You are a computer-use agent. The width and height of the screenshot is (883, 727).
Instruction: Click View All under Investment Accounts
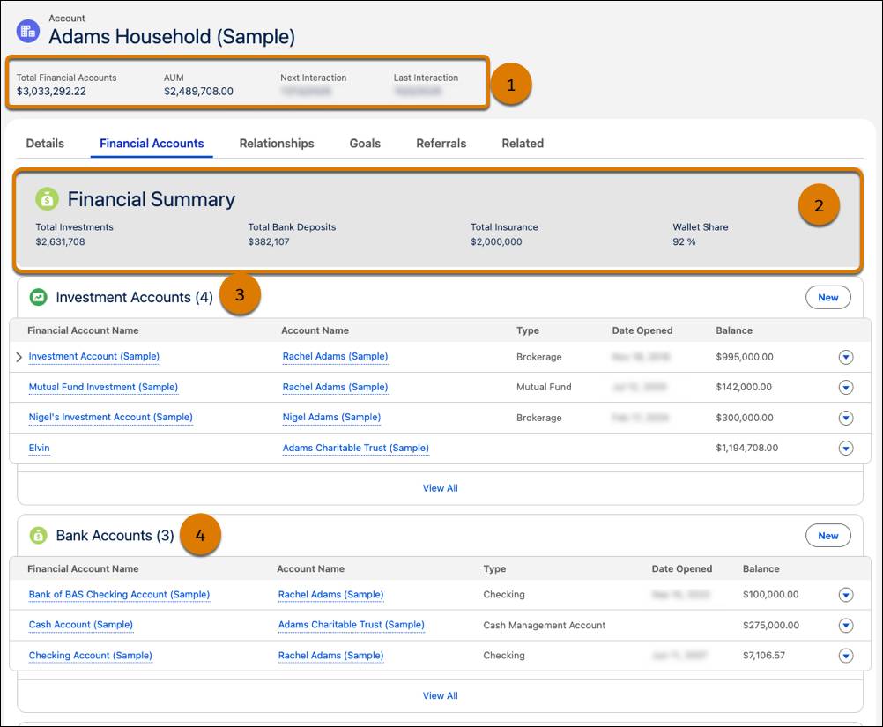coord(440,487)
